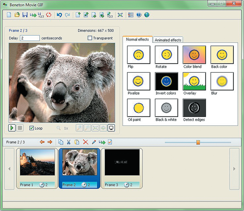Click the Save floppy disk icon
Viewport: 244px width, 211px height.
tap(25, 15)
